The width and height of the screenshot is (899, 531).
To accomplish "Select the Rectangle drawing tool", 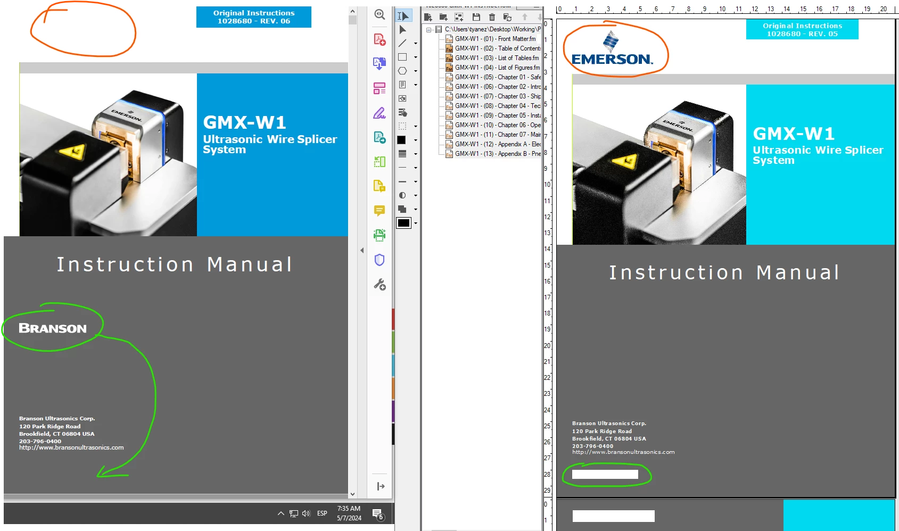I will (x=402, y=57).
